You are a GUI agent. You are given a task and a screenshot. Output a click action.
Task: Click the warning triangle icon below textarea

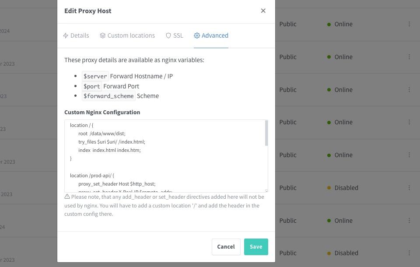coord(67,197)
